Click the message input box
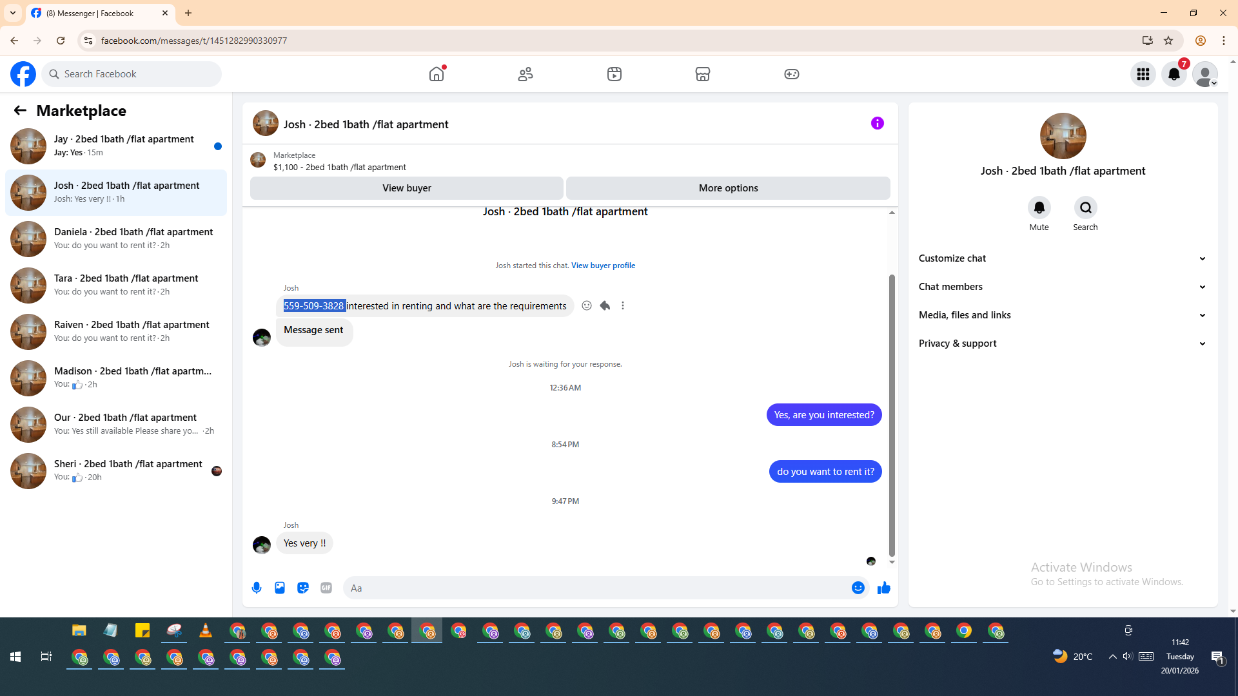This screenshot has width=1238, height=696. [x=596, y=588]
